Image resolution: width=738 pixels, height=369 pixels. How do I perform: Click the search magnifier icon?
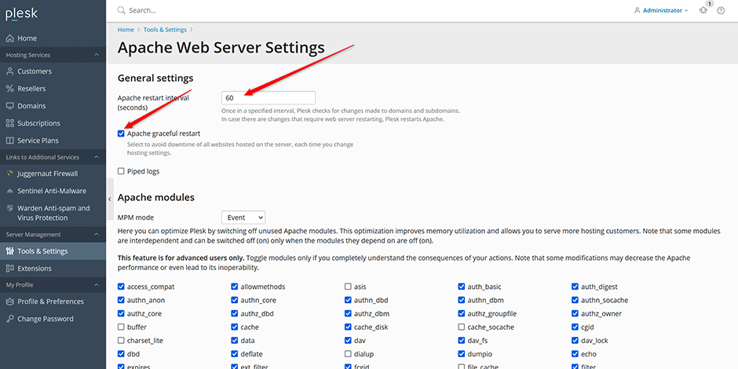click(x=121, y=11)
